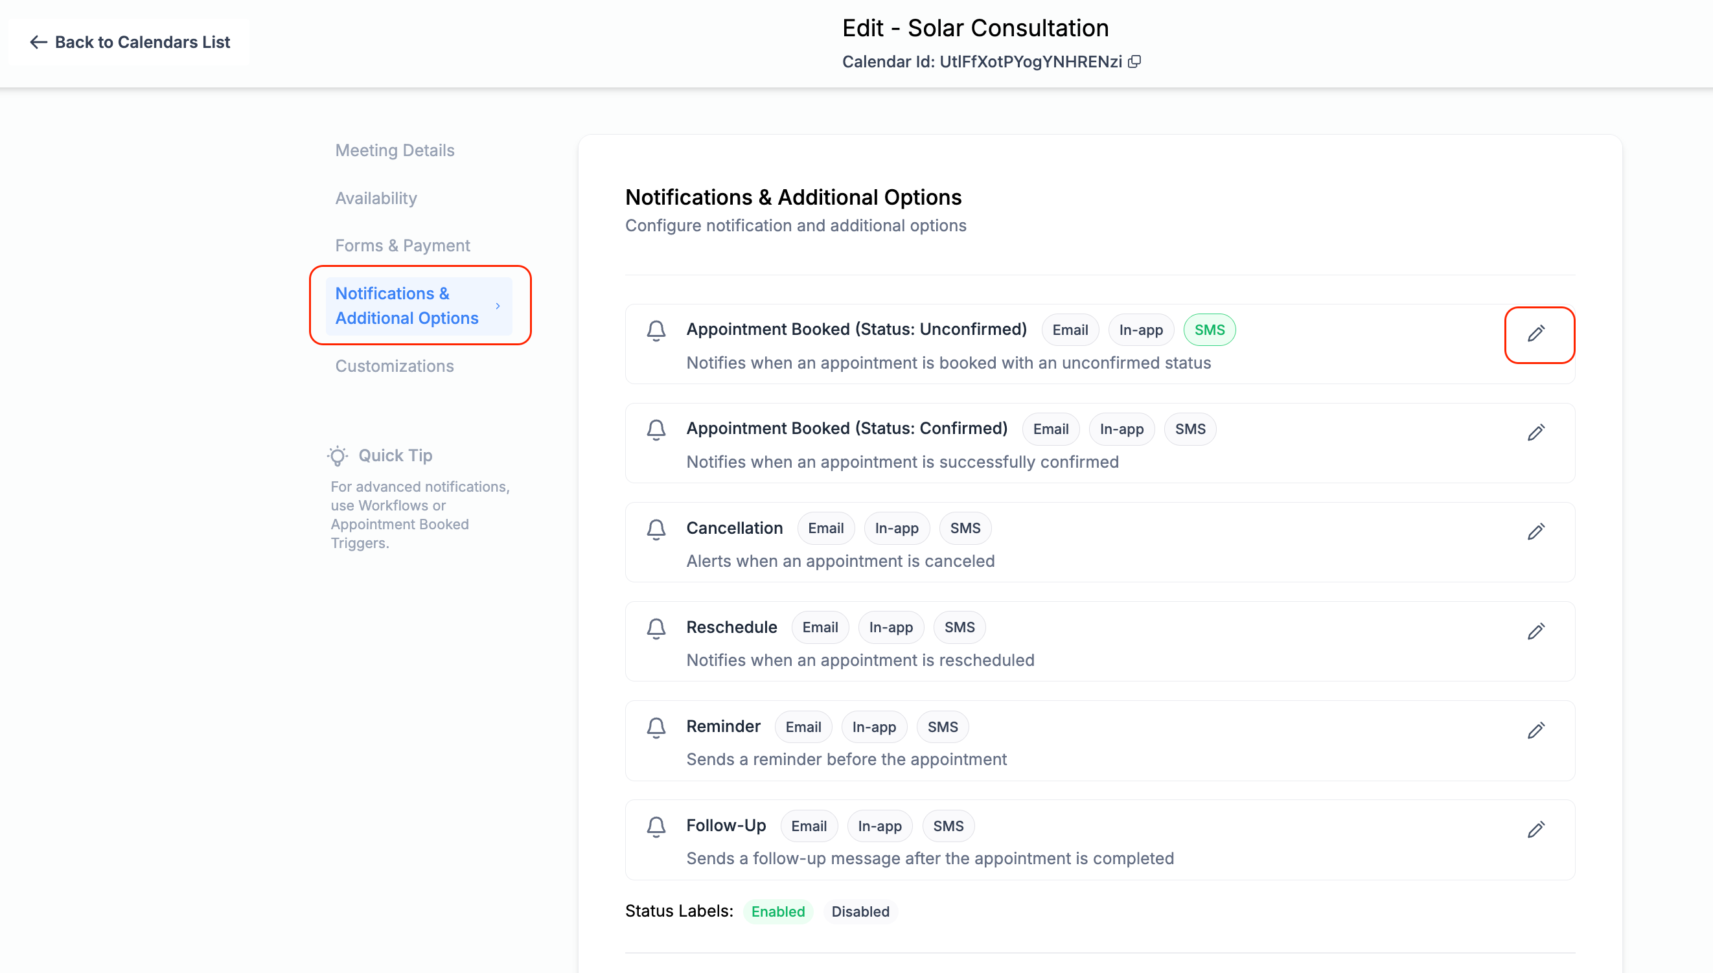Copy the Calendar Id to clipboard
This screenshot has height=973, width=1713.
pos(1136,62)
